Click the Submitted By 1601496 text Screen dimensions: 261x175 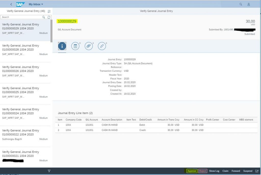click(221, 30)
